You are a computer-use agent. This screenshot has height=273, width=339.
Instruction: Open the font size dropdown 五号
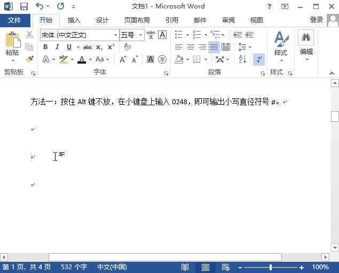pyautogui.click(x=141, y=35)
